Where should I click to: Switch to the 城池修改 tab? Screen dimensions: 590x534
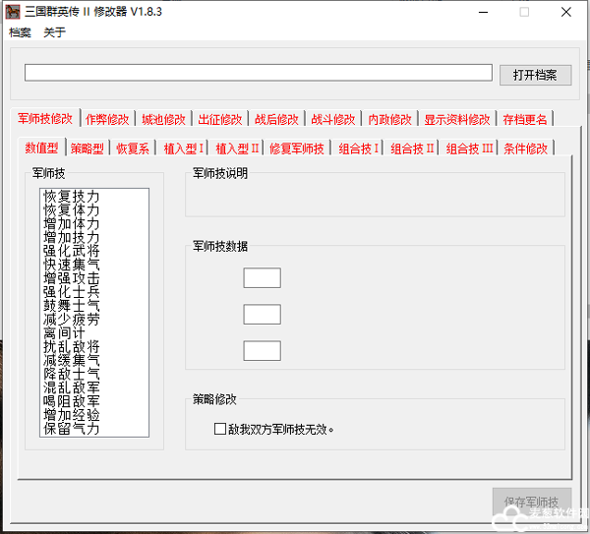[162, 119]
